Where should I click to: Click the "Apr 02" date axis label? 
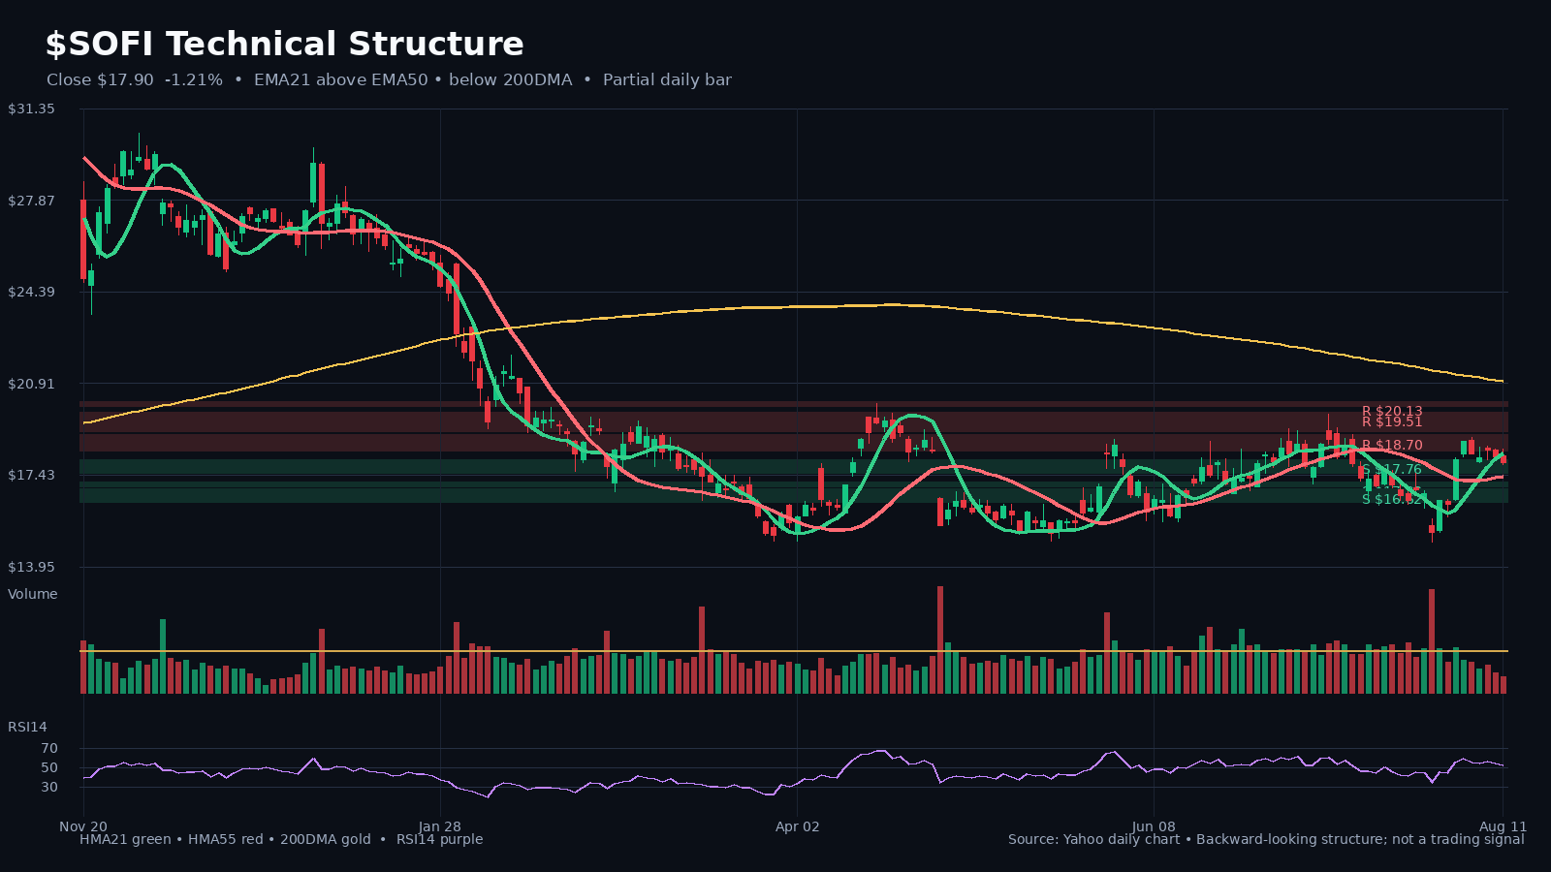coord(797,826)
